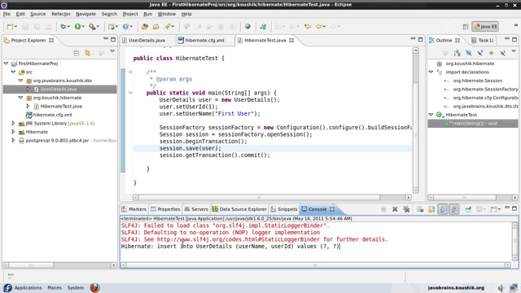This screenshot has width=521, height=293.
Task: Click the green Run button icon
Action: pos(77,27)
